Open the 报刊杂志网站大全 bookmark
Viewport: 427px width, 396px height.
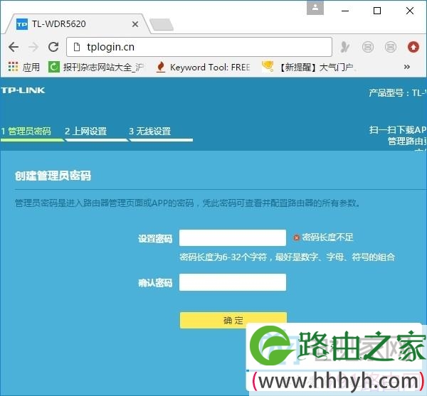pos(96,67)
